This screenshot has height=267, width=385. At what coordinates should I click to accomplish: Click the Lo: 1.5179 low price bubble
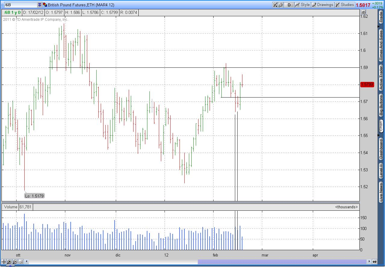(x=35, y=196)
